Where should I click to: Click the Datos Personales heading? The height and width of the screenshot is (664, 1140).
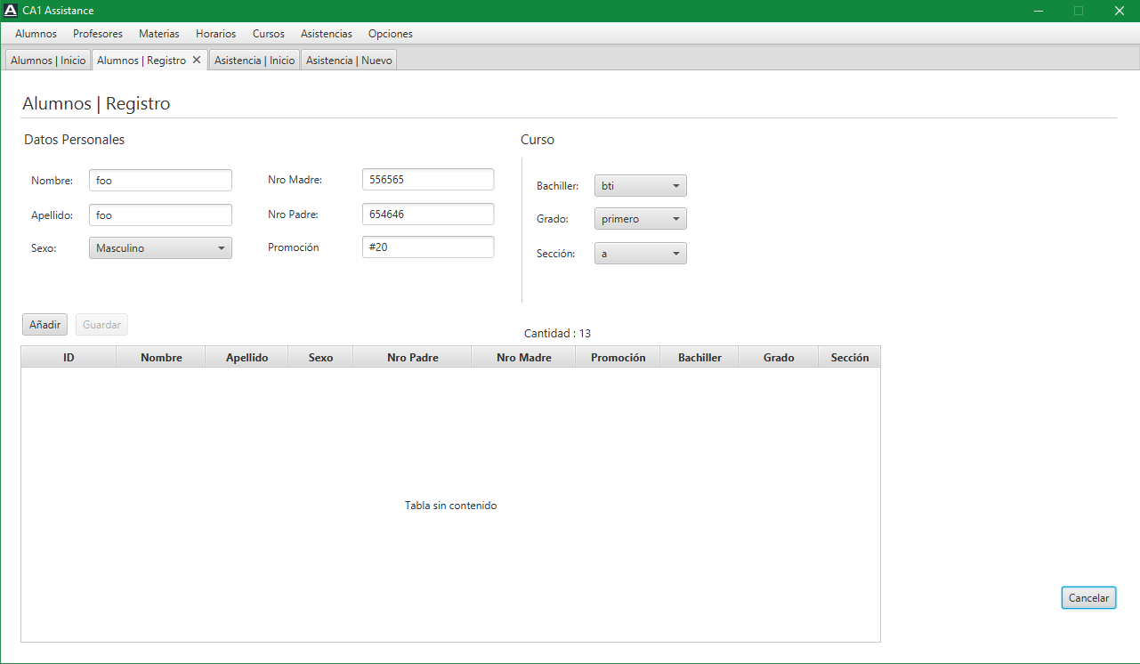(74, 140)
